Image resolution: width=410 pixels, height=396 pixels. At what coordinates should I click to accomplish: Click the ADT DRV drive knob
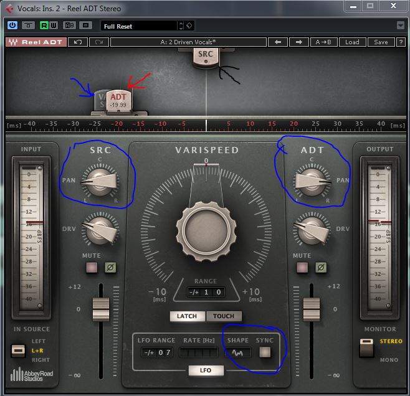(312, 230)
